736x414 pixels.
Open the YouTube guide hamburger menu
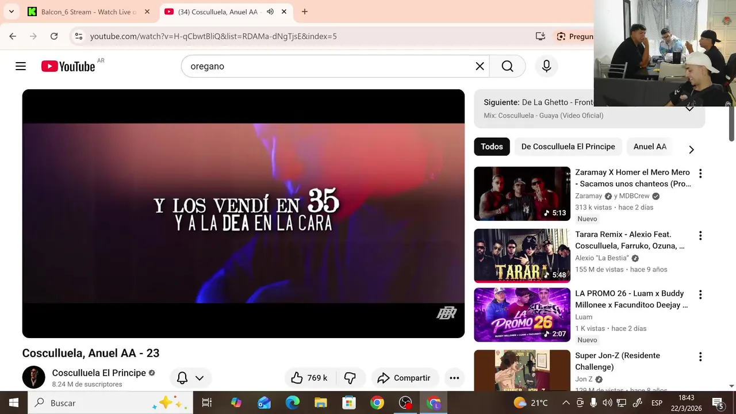[x=21, y=66]
